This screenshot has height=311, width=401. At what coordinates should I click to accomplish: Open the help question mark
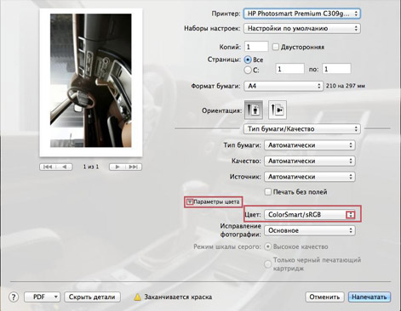pyautogui.click(x=14, y=297)
